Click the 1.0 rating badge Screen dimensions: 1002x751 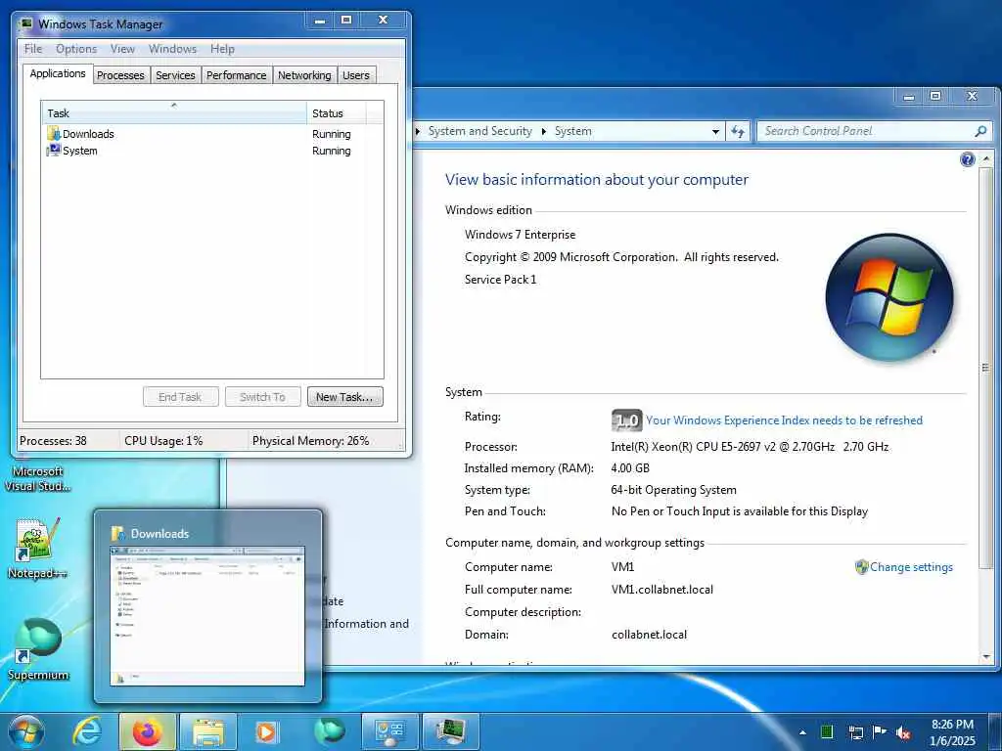point(626,420)
